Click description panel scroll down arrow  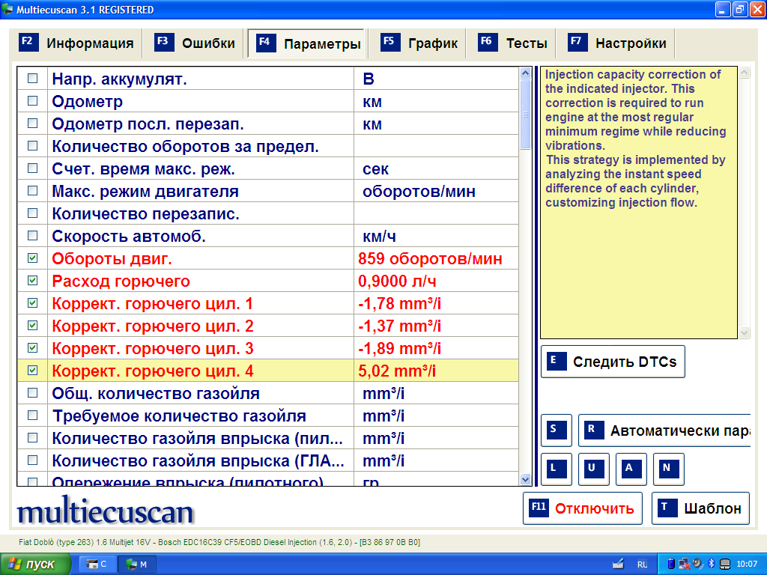[x=745, y=333]
